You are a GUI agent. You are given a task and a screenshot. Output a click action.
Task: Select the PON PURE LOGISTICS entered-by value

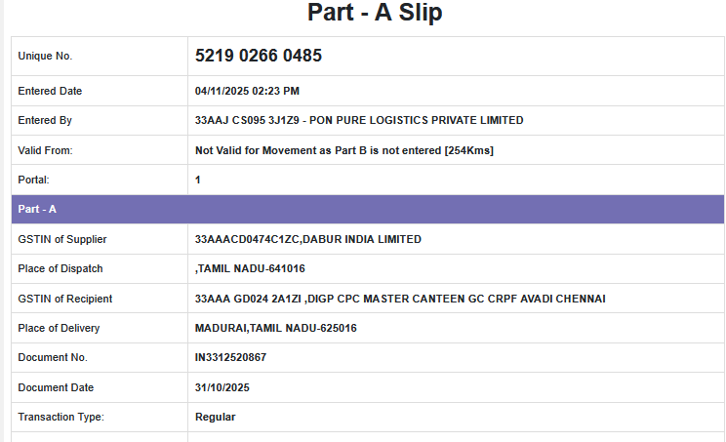point(359,120)
